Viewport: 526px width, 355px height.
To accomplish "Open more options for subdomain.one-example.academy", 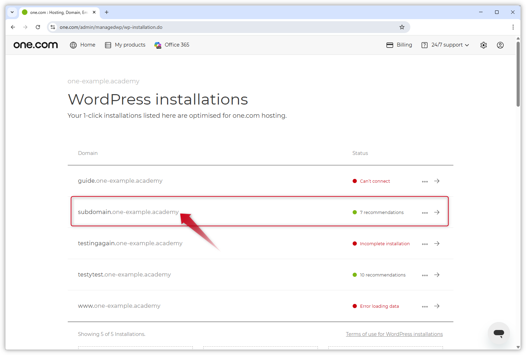I will pos(425,213).
